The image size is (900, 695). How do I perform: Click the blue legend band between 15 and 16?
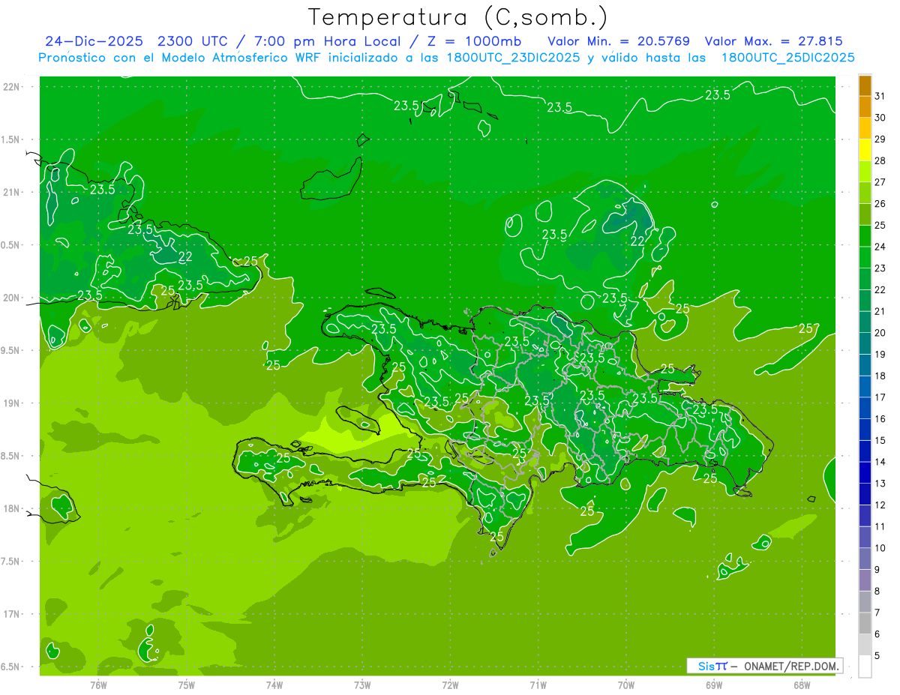click(x=865, y=430)
